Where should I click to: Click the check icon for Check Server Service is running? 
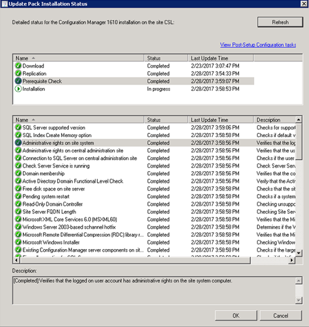(18, 166)
